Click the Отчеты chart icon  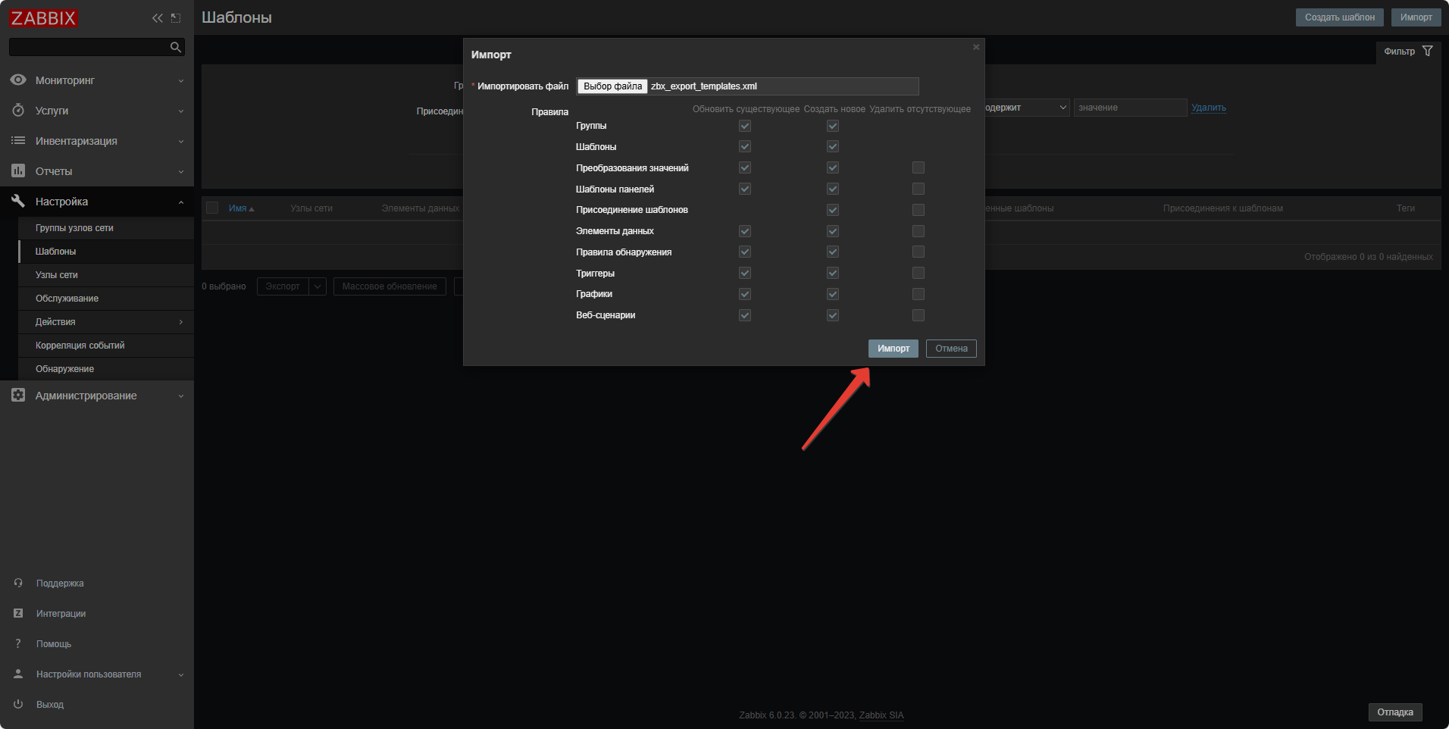pos(18,171)
